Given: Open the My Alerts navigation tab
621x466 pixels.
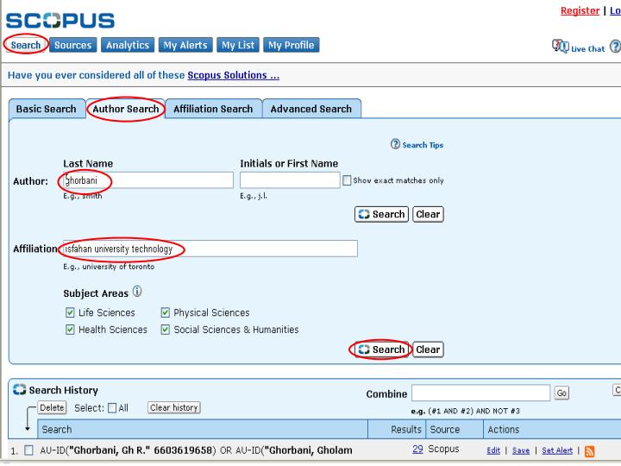Looking at the screenshot, I should pyautogui.click(x=185, y=45).
